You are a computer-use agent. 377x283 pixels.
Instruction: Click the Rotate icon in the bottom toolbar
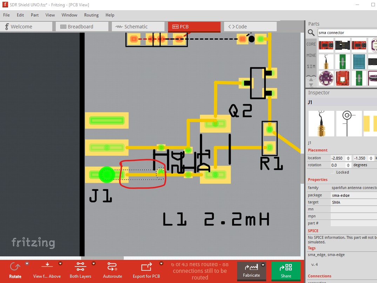[x=15, y=267]
